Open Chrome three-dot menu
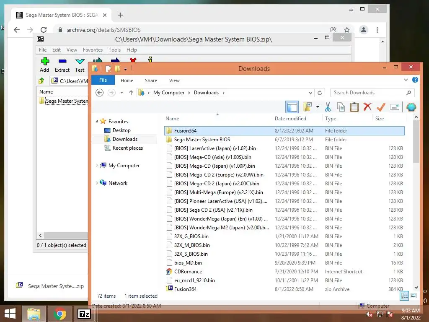The height and width of the screenshot is (322, 429). coord(377,30)
